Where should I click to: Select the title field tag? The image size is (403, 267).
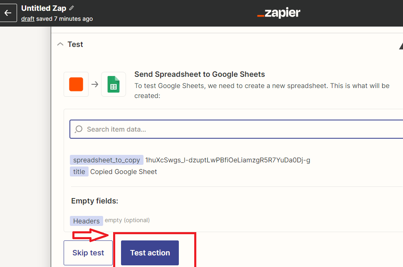tap(79, 171)
